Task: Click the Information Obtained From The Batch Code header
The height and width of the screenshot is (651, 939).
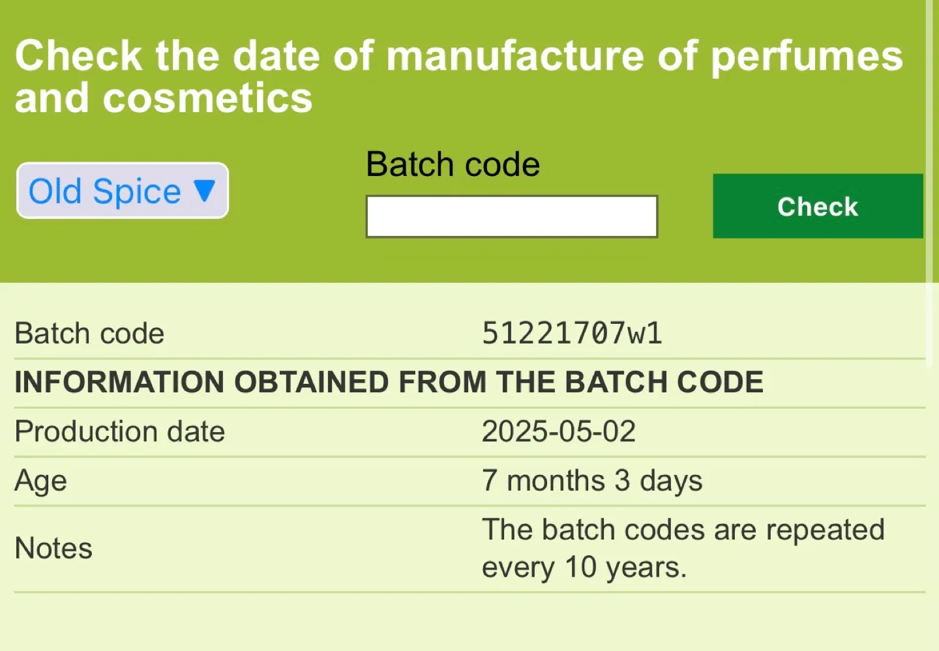Action: click(x=389, y=382)
